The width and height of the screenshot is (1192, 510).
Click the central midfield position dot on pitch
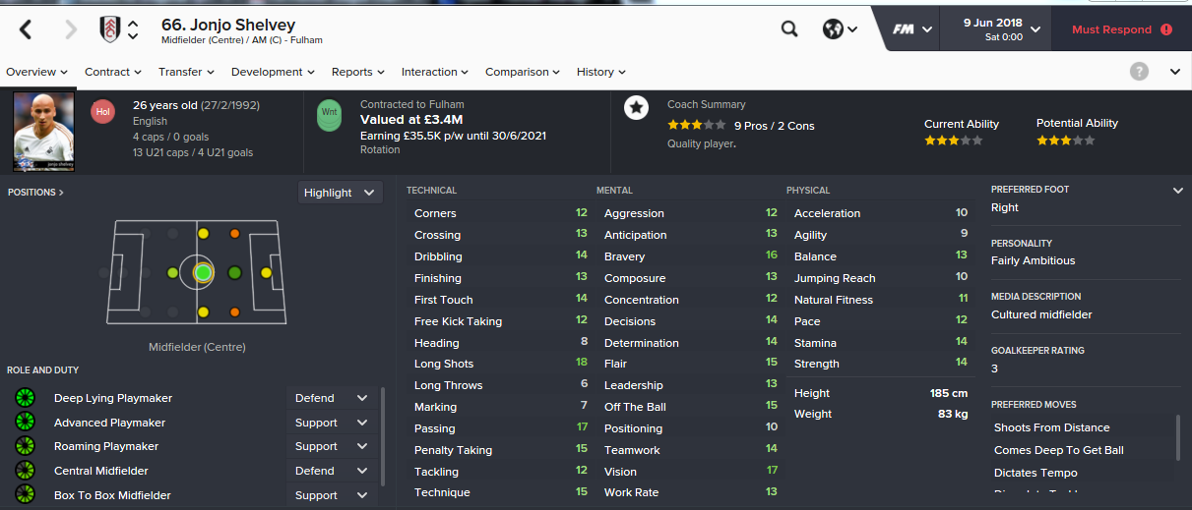pos(203,272)
